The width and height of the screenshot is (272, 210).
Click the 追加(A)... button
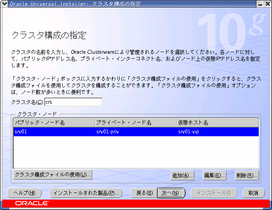pos(182,175)
